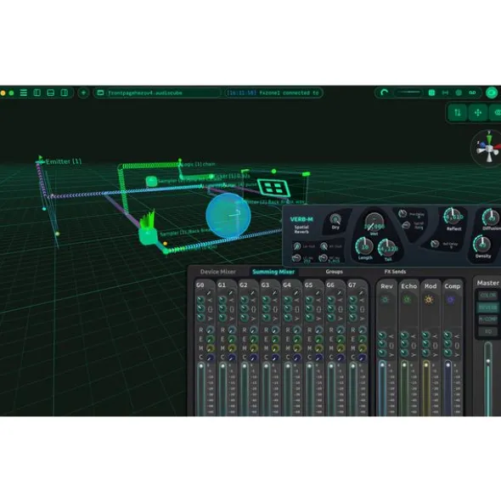The image size is (501, 502).
Task: Click the G7 channel label
Action: click(x=352, y=285)
